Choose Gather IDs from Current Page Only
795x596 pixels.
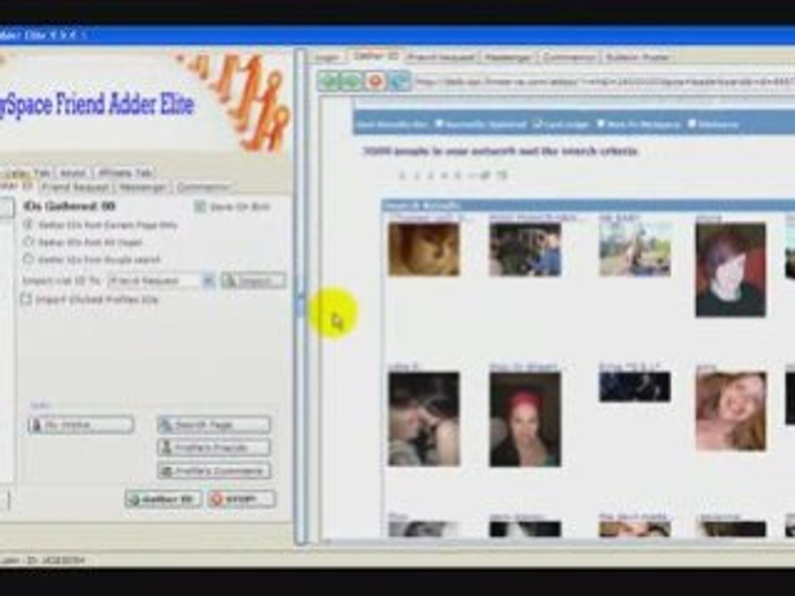point(28,225)
